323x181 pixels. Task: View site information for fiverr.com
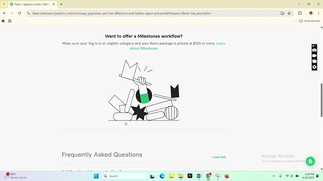29,13
